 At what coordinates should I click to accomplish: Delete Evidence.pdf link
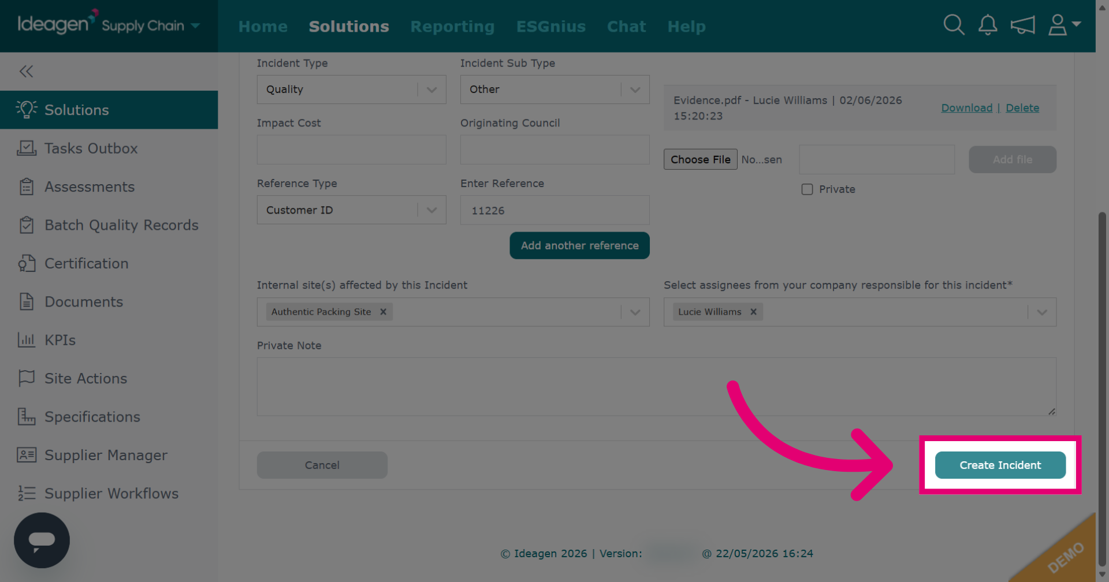(x=1022, y=108)
